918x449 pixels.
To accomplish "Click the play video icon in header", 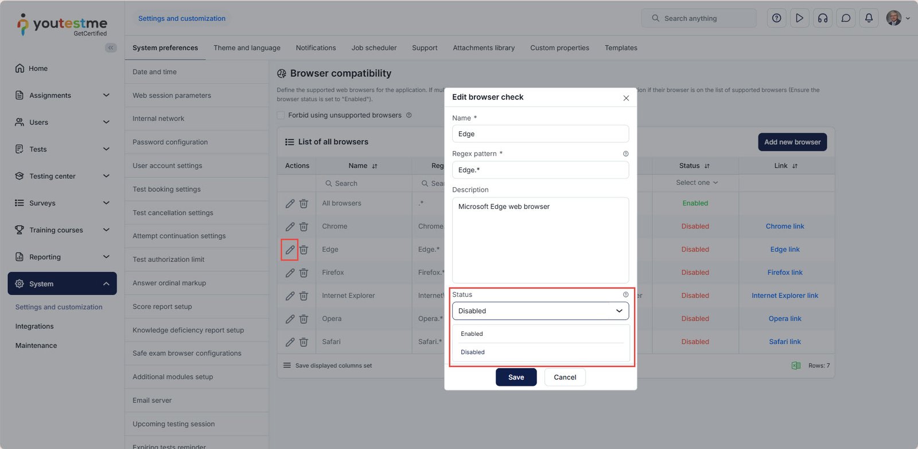I will coord(799,18).
